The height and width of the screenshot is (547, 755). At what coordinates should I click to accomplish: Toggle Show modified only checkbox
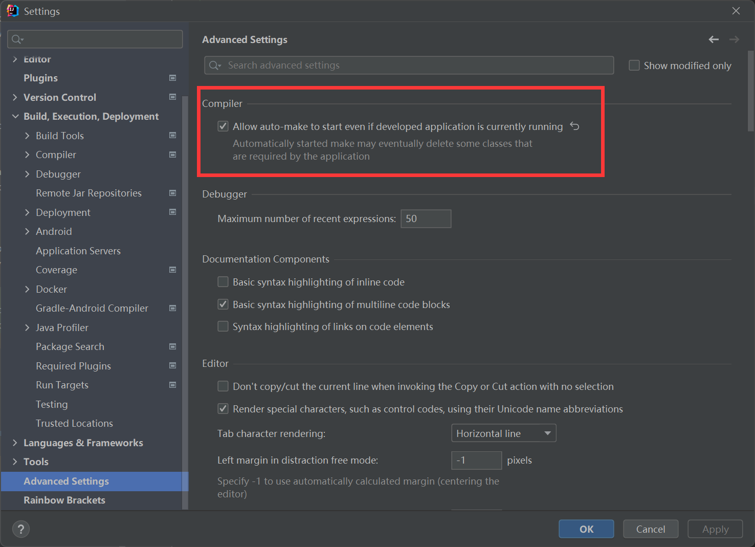(x=634, y=65)
